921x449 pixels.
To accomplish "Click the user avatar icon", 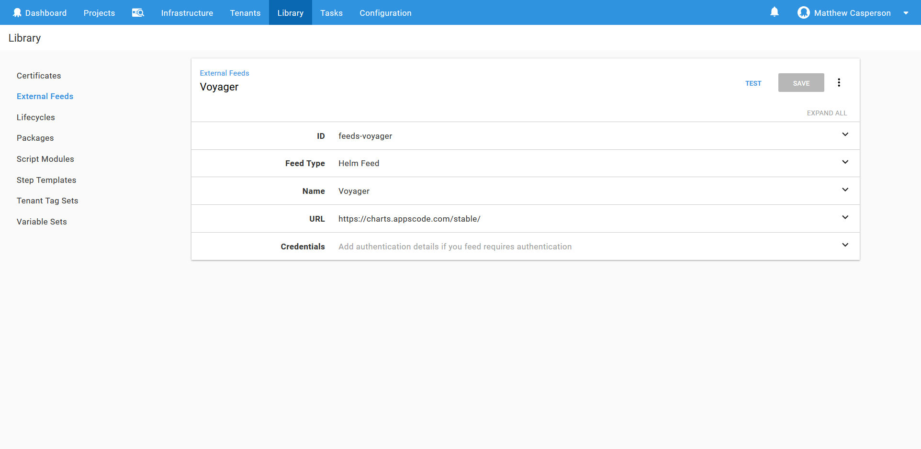I will coord(803,13).
